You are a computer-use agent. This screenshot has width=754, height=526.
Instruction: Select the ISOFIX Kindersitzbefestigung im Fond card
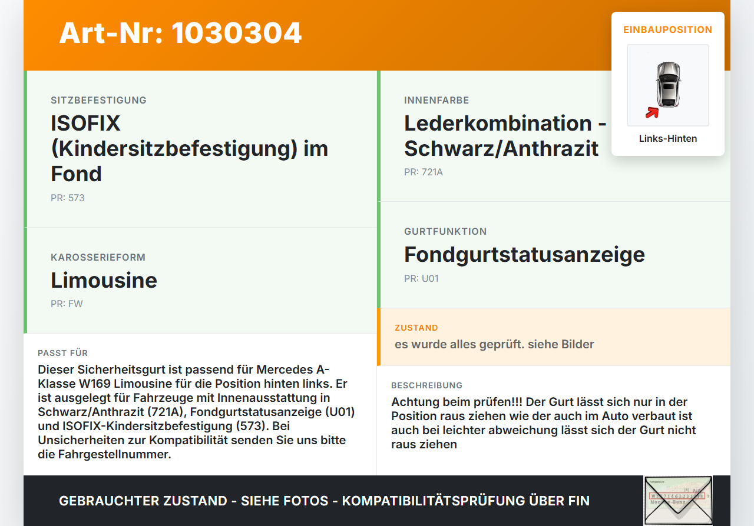pyautogui.click(x=200, y=149)
